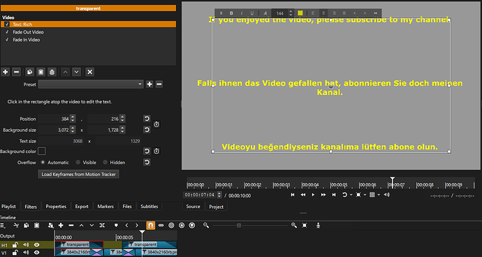Add a new filter with the plus icon
Image resolution: width=482 pixels, height=257 pixels.
click(6, 72)
